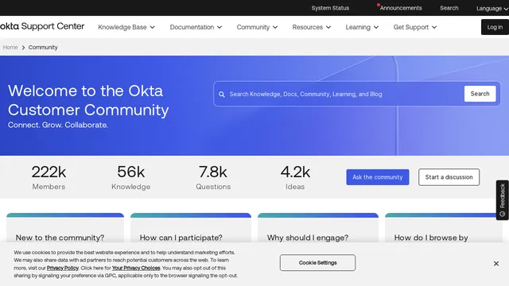The image size is (509, 286).
Task: Open the New to the community? card
Action: point(65,228)
